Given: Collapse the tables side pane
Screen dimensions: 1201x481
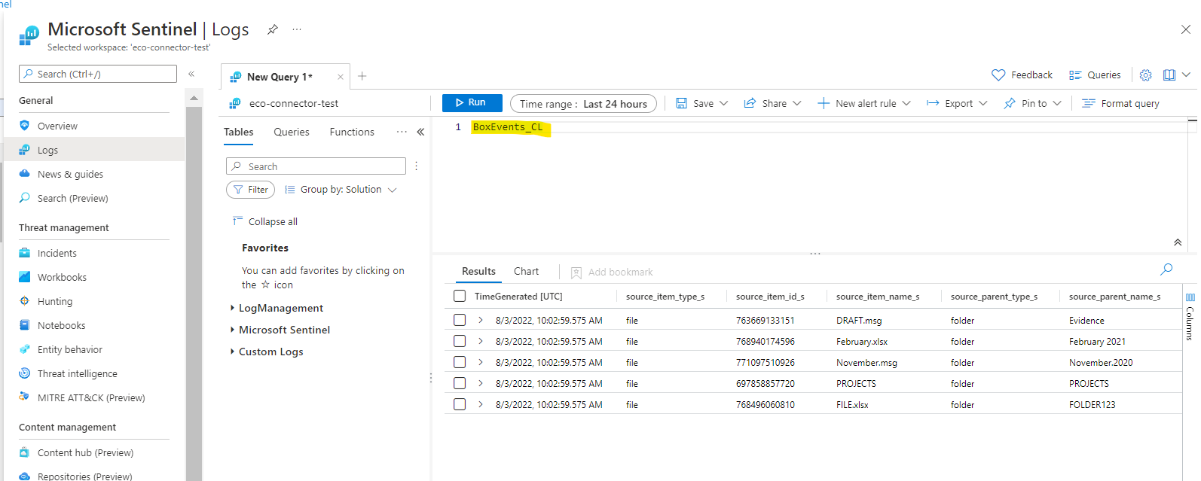Looking at the screenshot, I should coord(420,132).
